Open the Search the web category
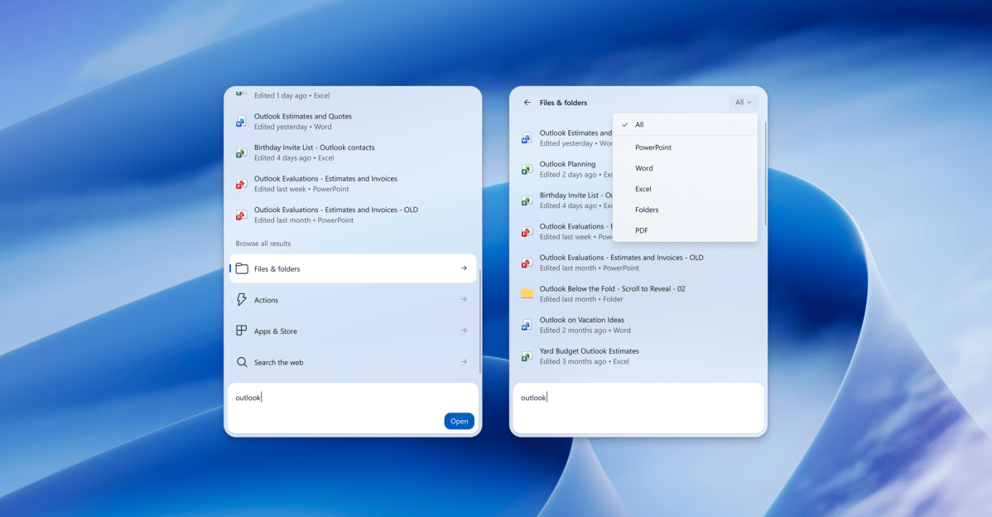 353,362
